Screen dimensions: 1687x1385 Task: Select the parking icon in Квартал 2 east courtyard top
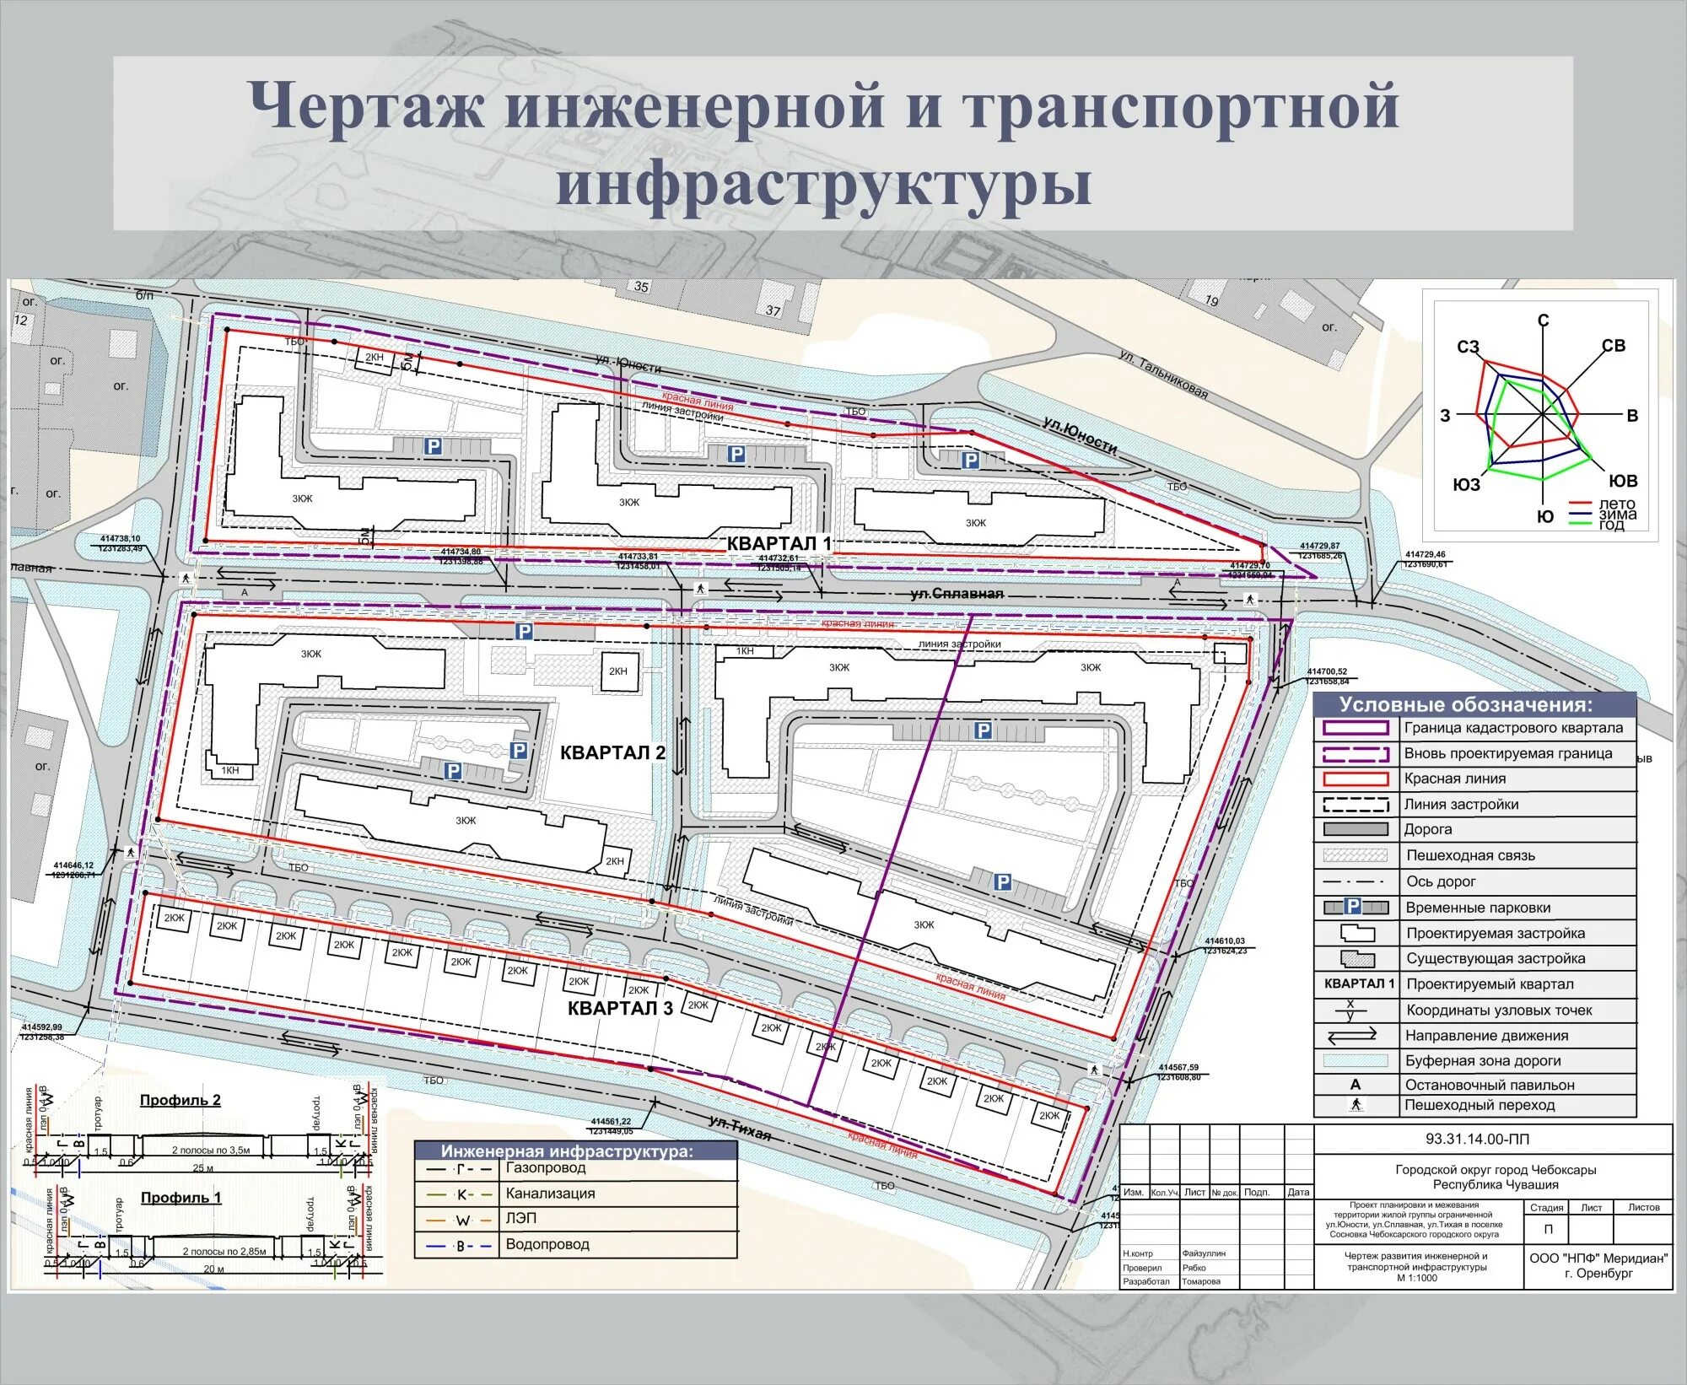coord(983,730)
